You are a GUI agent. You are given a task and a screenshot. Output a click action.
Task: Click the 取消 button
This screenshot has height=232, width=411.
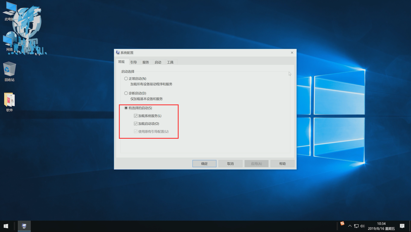click(230, 164)
